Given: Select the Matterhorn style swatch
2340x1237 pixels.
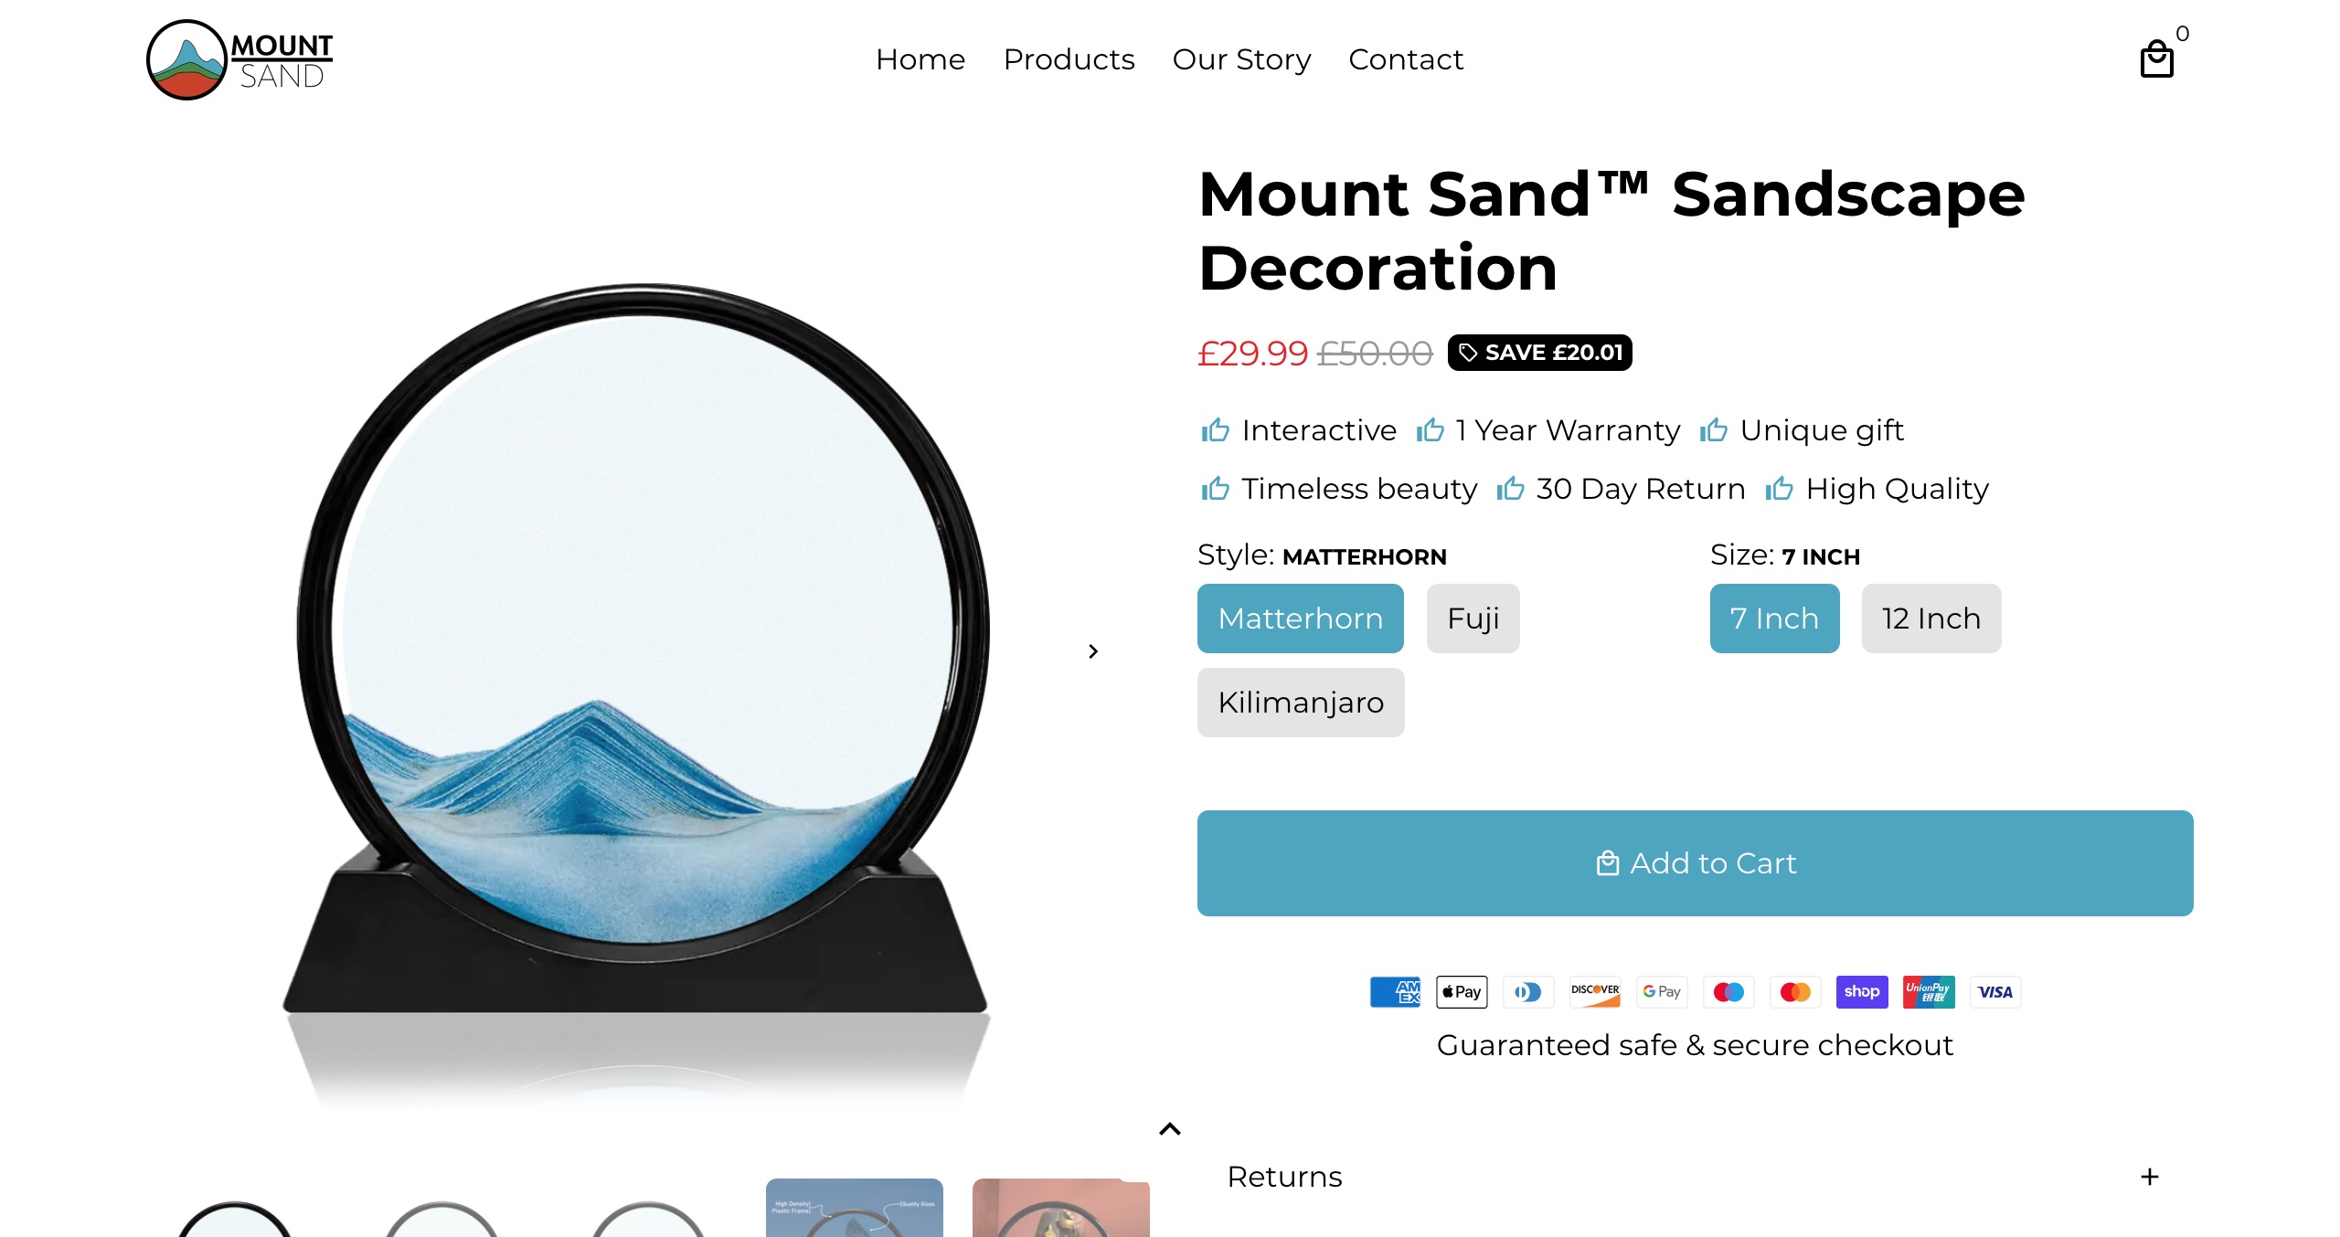Looking at the screenshot, I should [x=1301, y=618].
